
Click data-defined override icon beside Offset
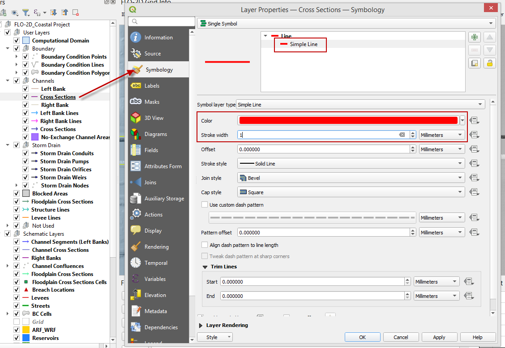tap(475, 149)
